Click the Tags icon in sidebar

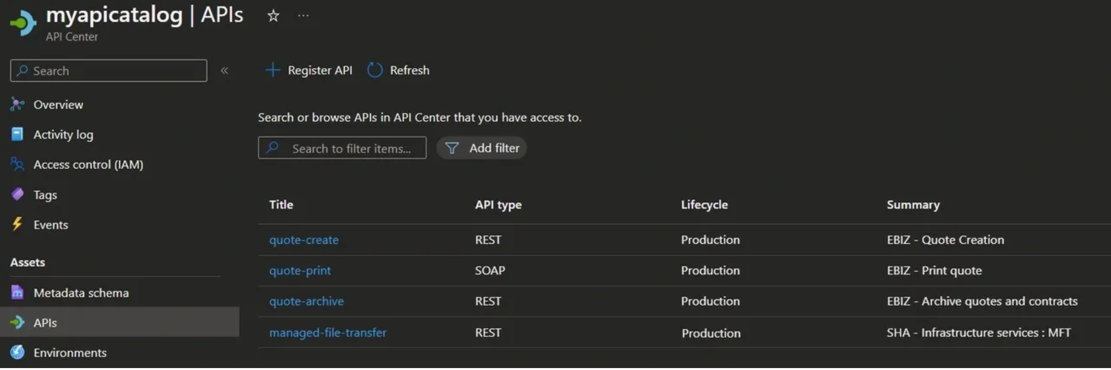point(17,195)
